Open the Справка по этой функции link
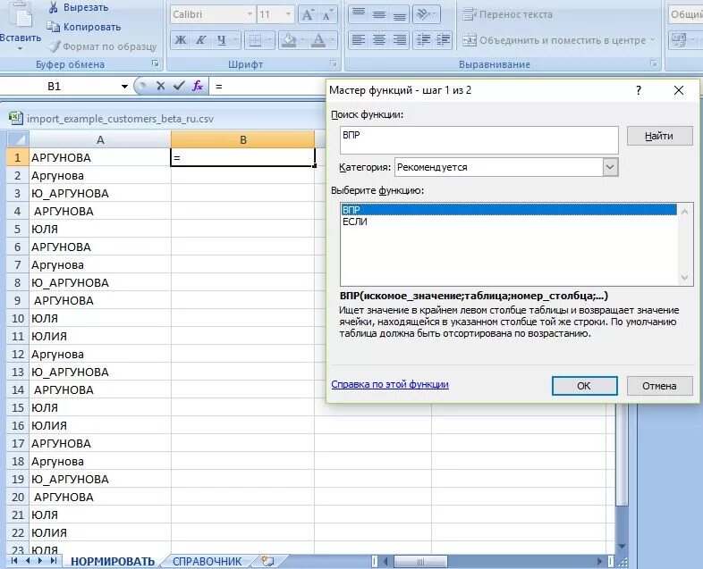This screenshot has width=703, height=569. click(x=390, y=384)
